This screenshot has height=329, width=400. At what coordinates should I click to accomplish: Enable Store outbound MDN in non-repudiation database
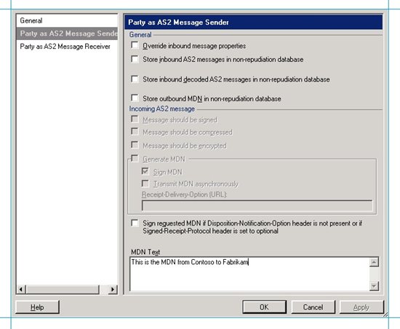coord(135,98)
